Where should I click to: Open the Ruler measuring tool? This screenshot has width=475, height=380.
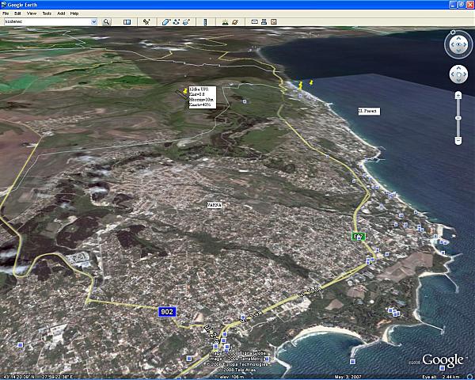click(x=205, y=22)
